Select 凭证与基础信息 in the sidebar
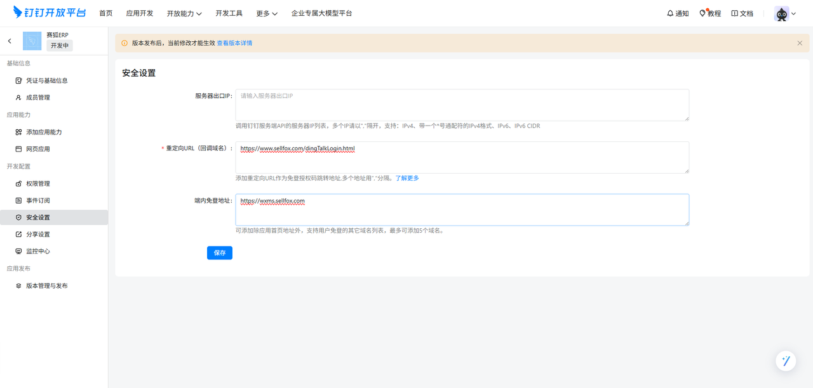Screen dimensions: 813x388 click(46, 81)
